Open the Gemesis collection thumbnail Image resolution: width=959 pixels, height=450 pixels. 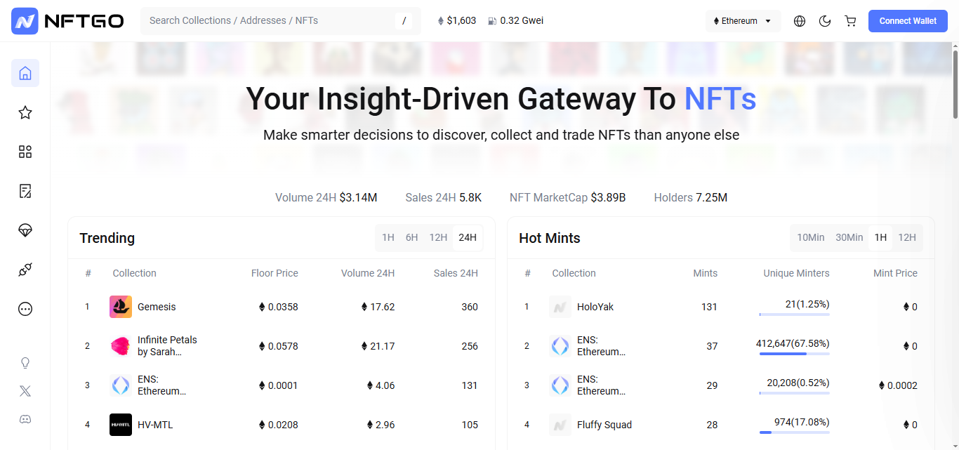[121, 307]
